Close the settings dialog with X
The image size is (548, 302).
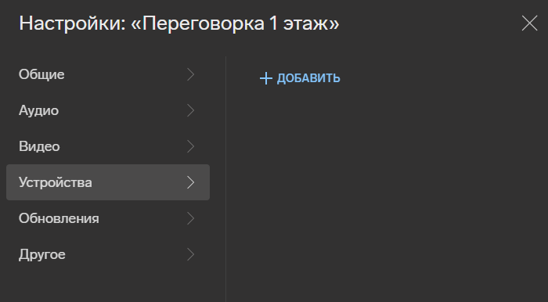click(x=529, y=23)
